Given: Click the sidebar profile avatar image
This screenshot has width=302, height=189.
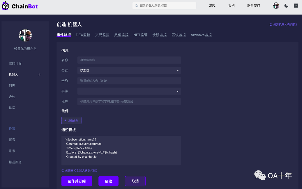Looking at the screenshot, I should [25, 35].
